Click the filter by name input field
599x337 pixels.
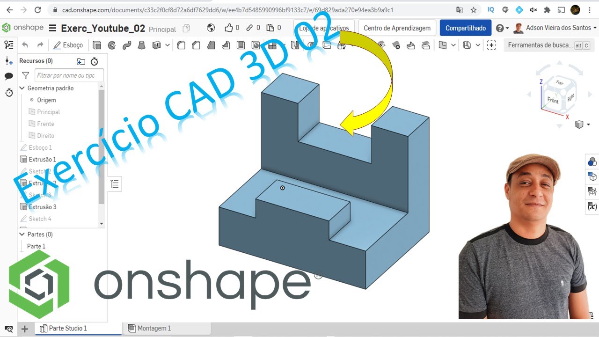click(x=69, y=75)
